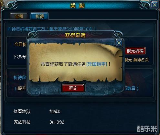Click the red 银元祈祷 button
The width and height of the screenshot is (160, 135).
[135, 51]
